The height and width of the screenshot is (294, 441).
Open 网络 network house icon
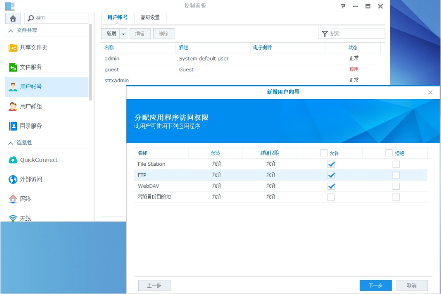[x=13, y=199]
